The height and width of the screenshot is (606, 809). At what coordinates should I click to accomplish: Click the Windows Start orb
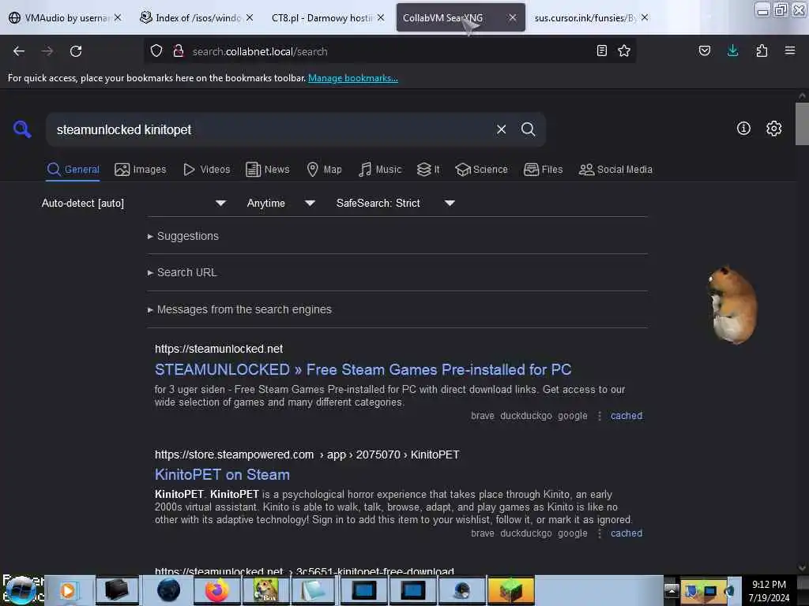(x=21, y=590)
